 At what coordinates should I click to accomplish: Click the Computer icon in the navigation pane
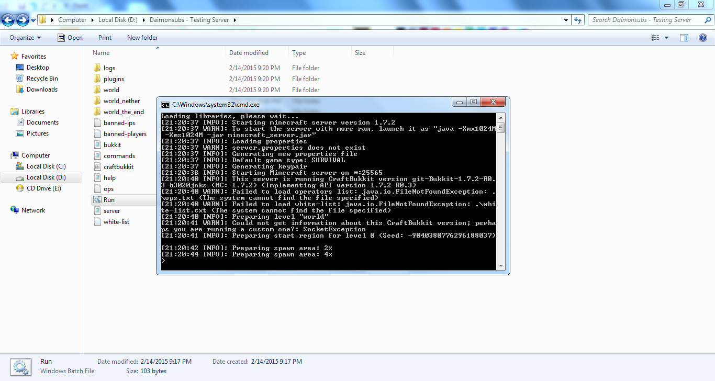click(15, 155)
